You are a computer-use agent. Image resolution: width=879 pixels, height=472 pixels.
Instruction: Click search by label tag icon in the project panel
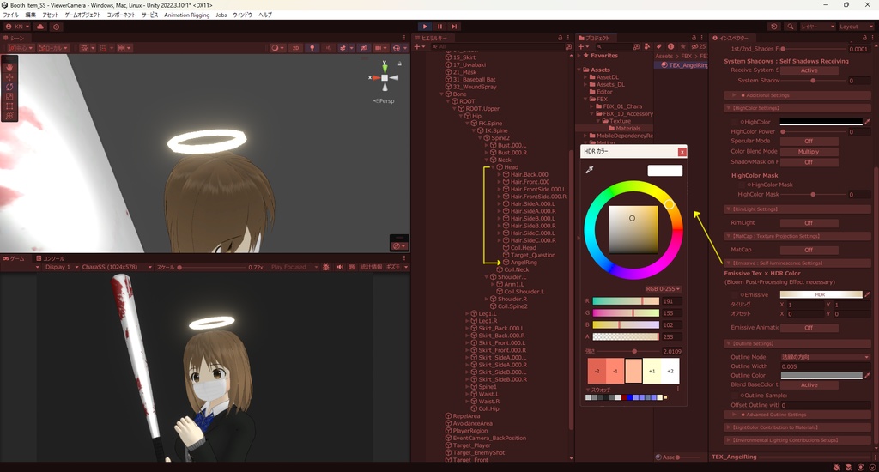click(x=658, y=47)
